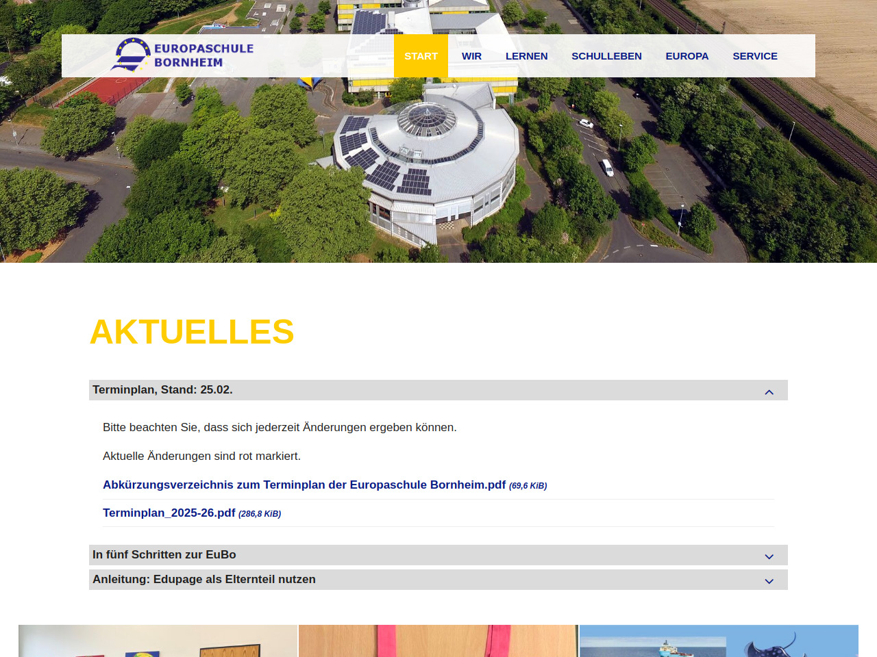Screen dimensions: 877x657
Task: Open Terminplan_2025-26.pdf link
Action: pyautogui.click(x=169, y=513)
